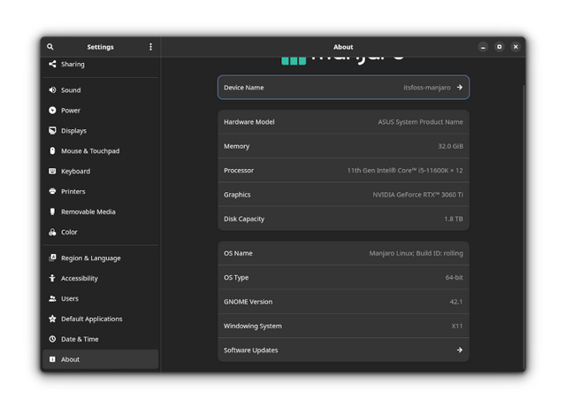
Task: Select About in the sidebar
Action: click(100, 359)
